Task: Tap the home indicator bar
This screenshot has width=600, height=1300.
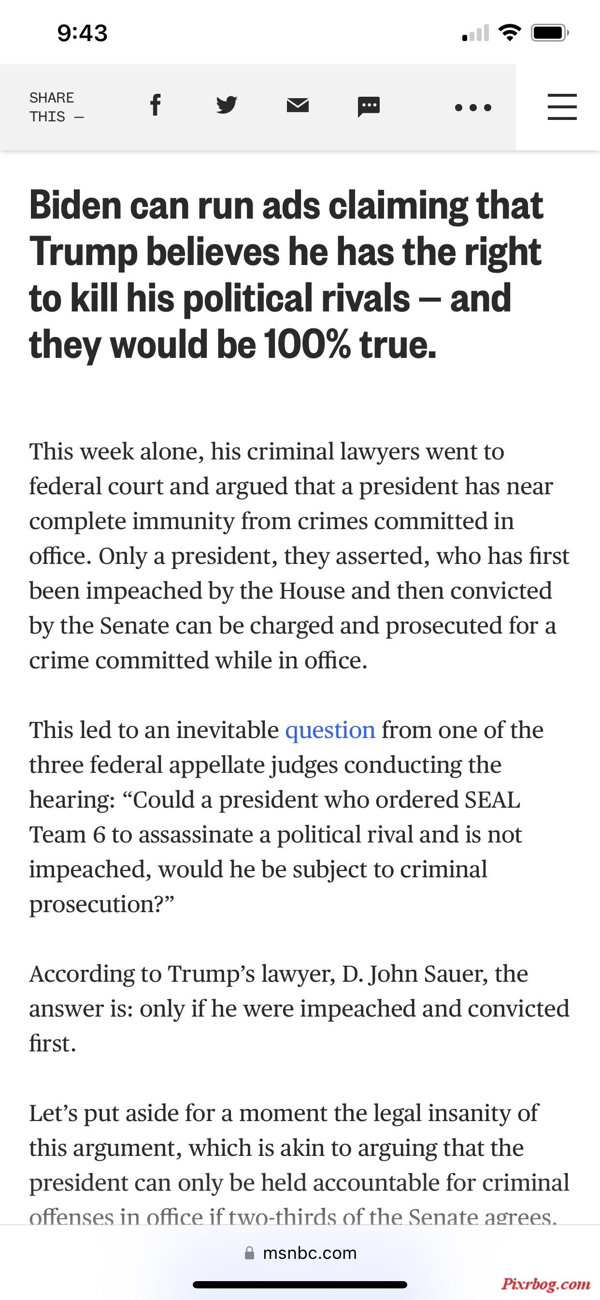Action: 300,1285
